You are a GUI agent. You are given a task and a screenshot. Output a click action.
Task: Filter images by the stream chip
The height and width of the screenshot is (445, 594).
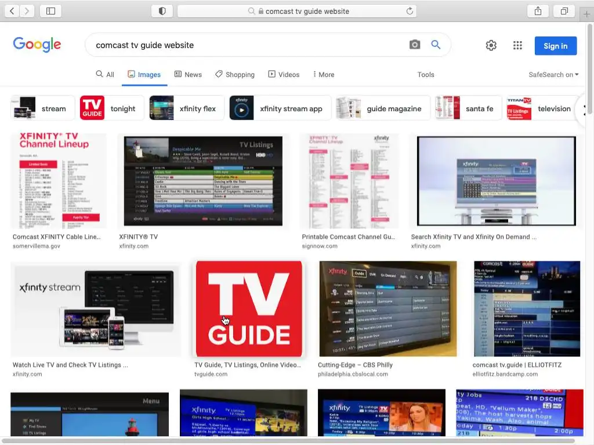pos(43,108)
